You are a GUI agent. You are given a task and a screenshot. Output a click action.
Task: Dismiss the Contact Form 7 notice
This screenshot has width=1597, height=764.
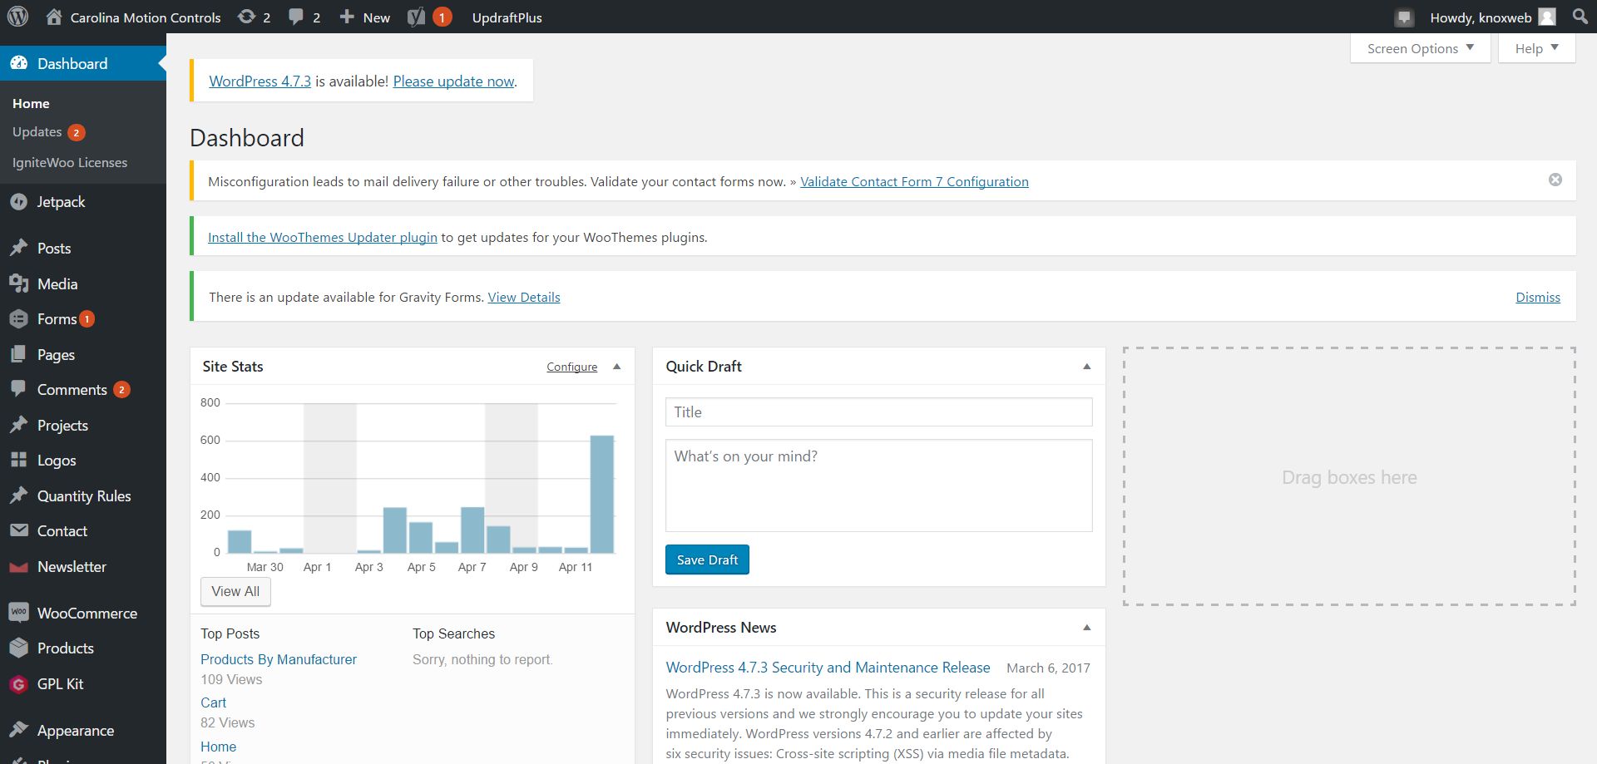1555,180
